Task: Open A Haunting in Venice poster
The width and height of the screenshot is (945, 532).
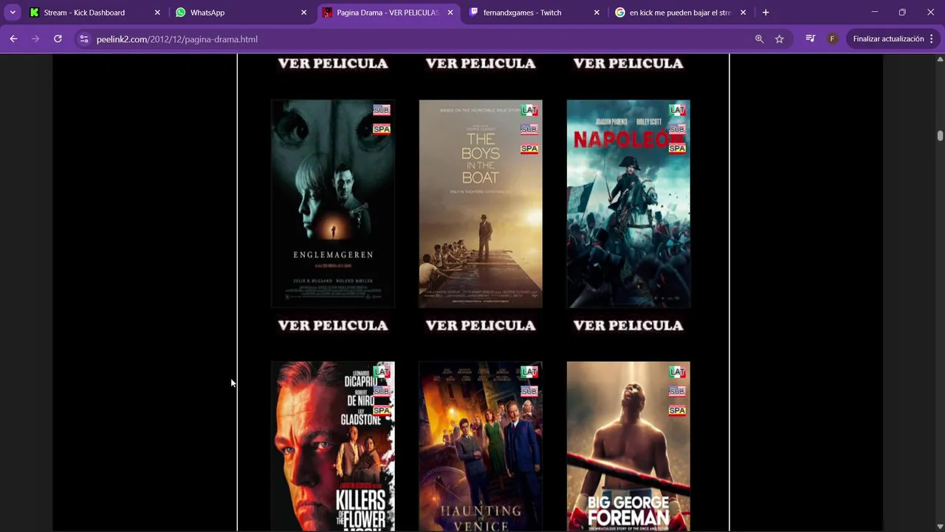Action: click(x=481, y=446)
